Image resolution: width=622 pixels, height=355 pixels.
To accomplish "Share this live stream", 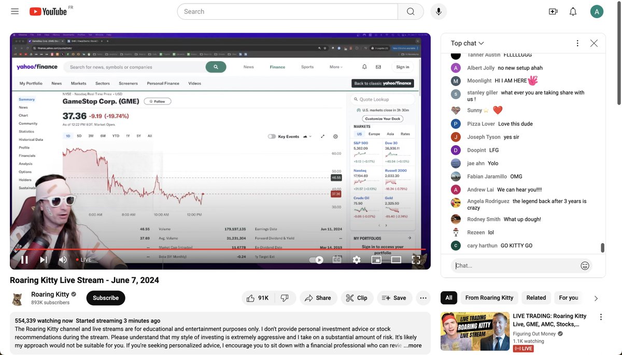I will (318, 298).
